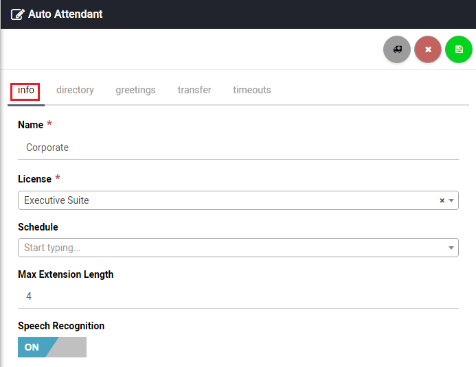Click the gray ambulance icon button
This screenshot has height=367, width=476.
point(397,49)
